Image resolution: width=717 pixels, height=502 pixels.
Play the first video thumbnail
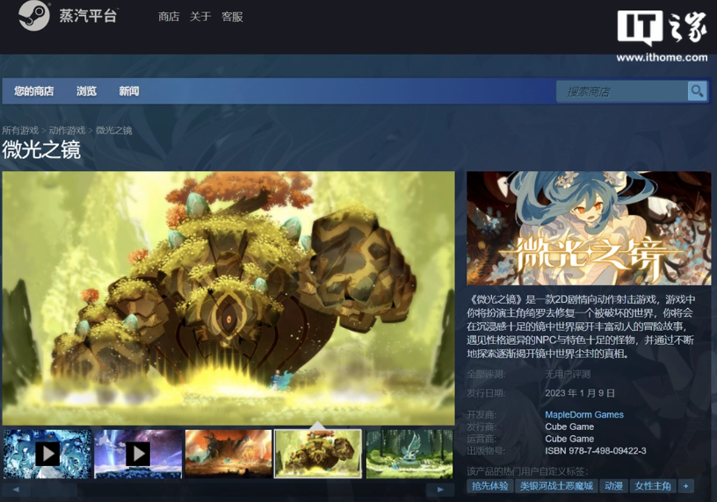point(47,453)
